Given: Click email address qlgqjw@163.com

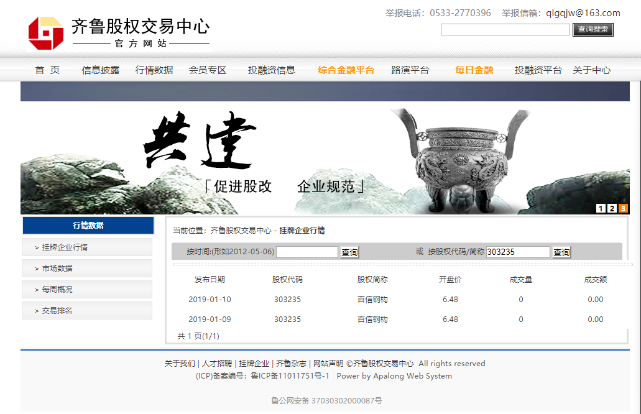Looking at the screenshot, I should [x=583, y=13].
